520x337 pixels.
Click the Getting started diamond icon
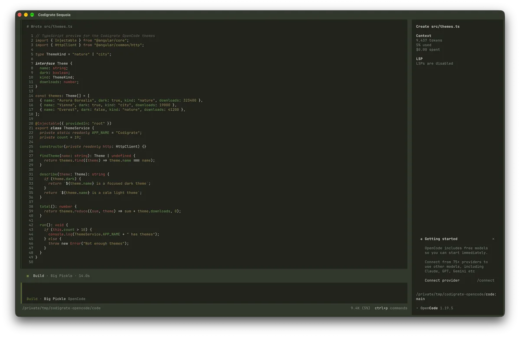[421, 239]
